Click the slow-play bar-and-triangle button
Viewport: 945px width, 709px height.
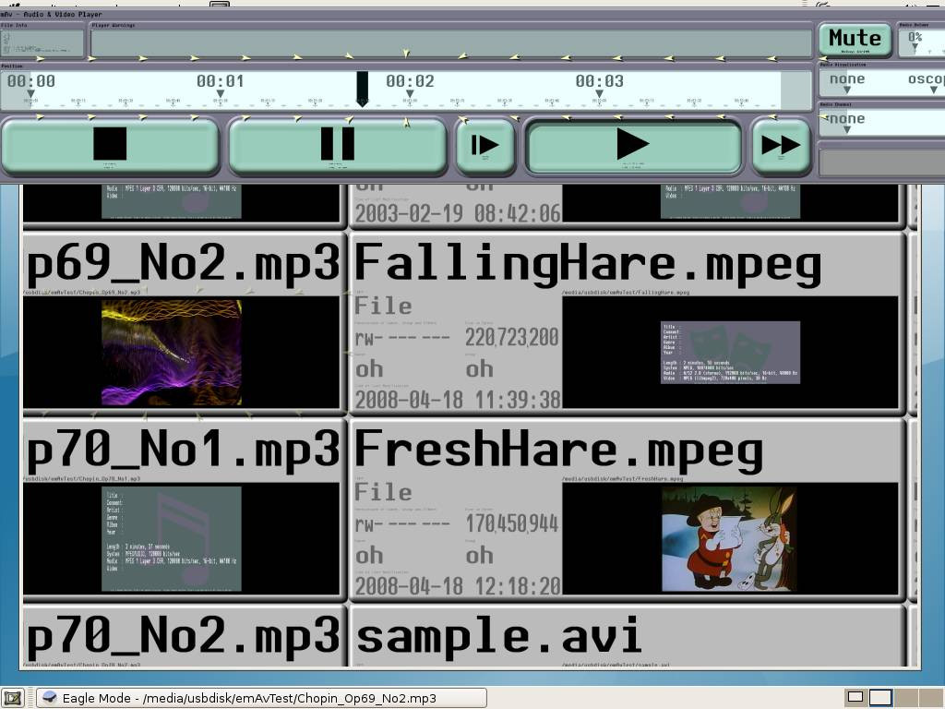(485, 145)
